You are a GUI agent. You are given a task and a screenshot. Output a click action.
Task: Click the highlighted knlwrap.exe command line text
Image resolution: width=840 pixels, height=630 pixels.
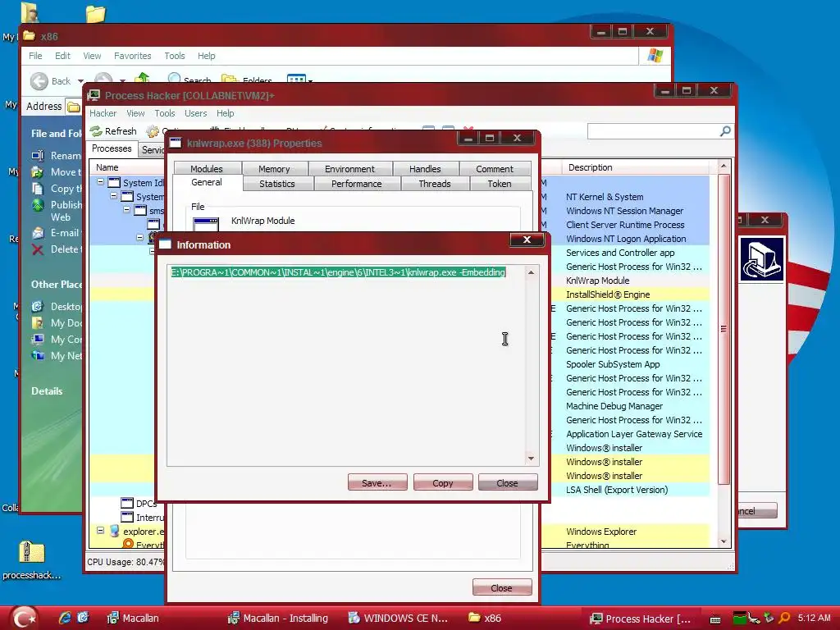(338, 272)
